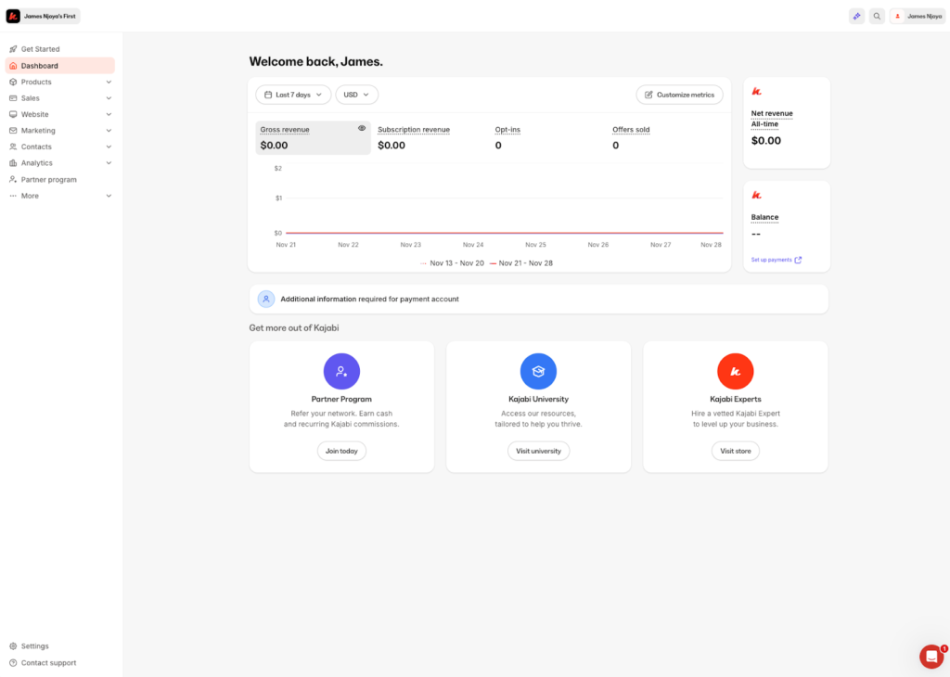Open the Dashboard sidebar icon
Image resolution: width=950 pixels, height=677 pixels.
click(x=12, y=65)
